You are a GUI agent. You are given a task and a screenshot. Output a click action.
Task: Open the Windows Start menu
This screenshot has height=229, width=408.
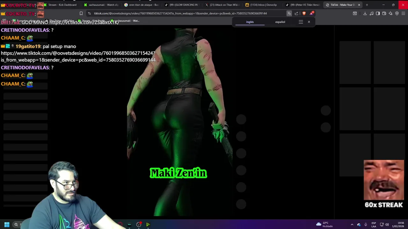pos(7,224)
